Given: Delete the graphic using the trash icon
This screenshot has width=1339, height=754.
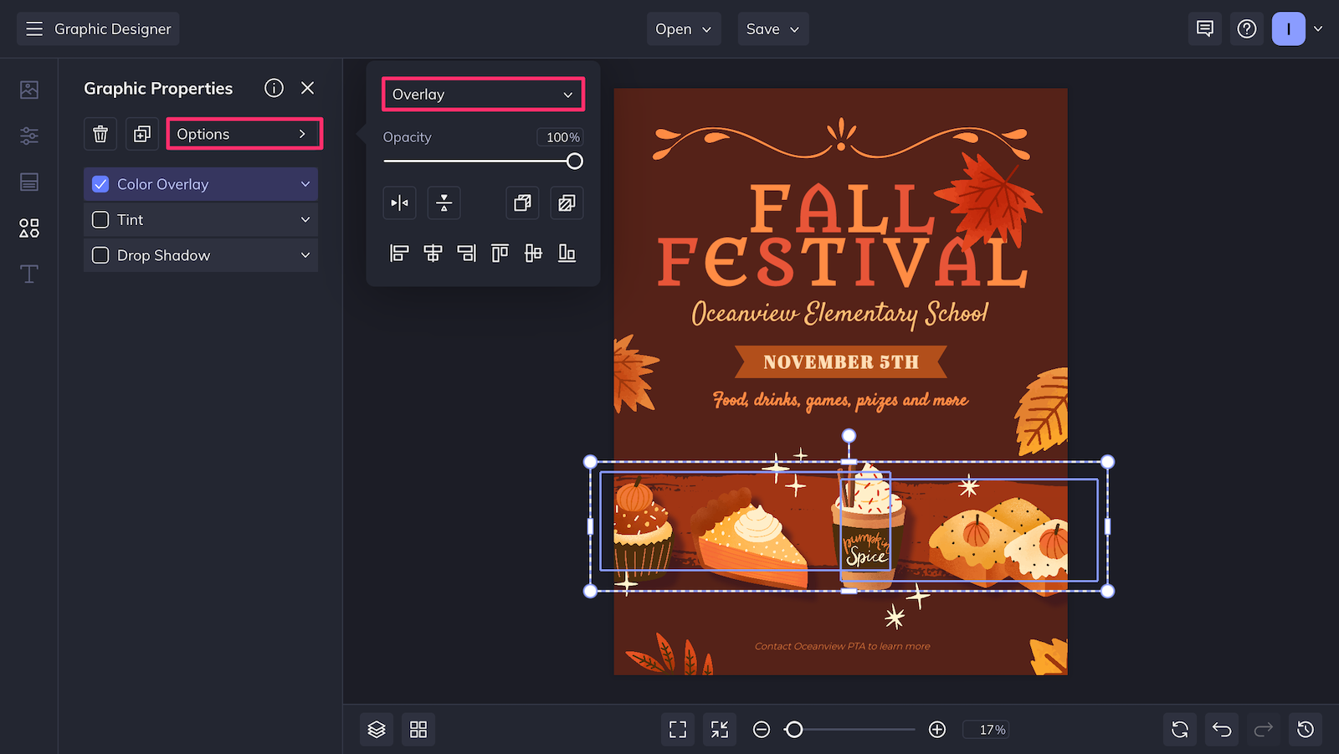Looking at the screenshot, I should pos(100,134).
